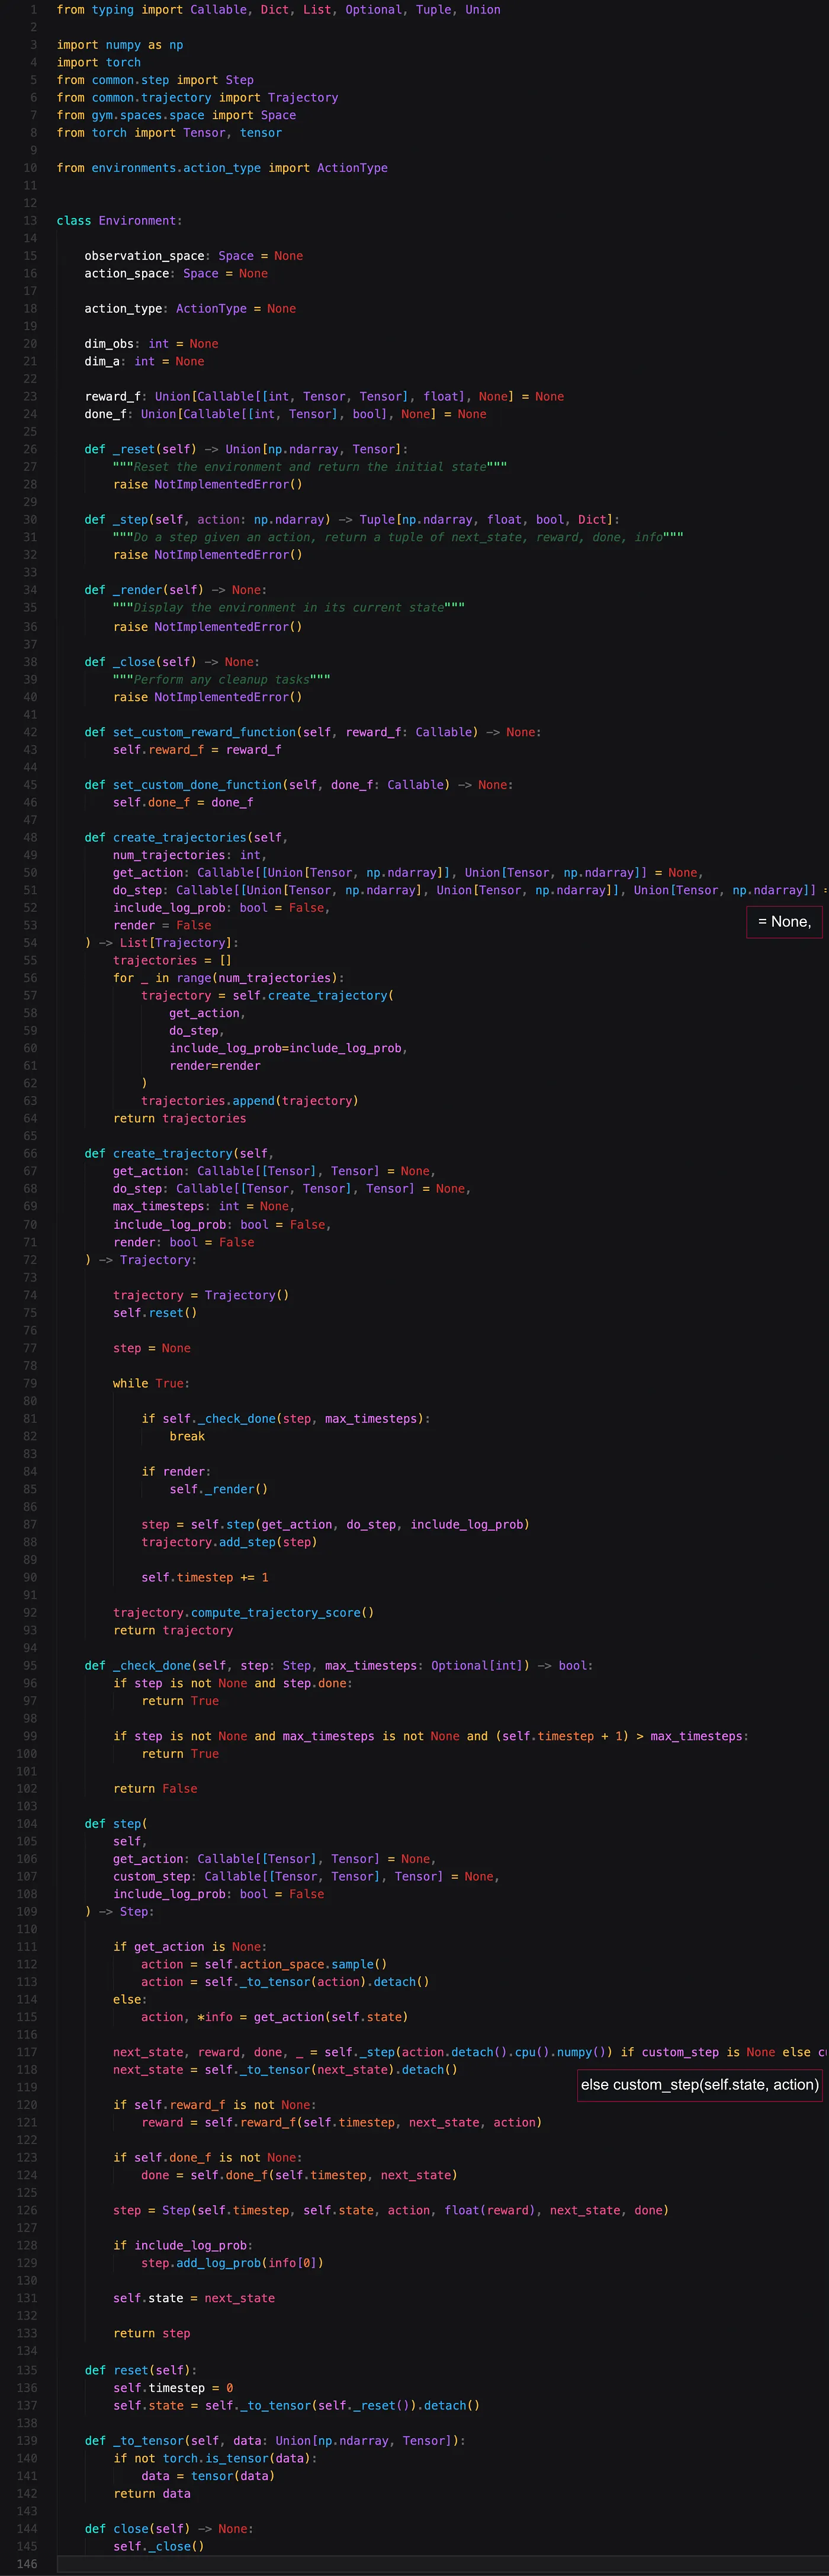Click "def create_trajectories(self," definition
Image resolution: width=829 pixels, height=2576 pixels.
coord(186,838)
